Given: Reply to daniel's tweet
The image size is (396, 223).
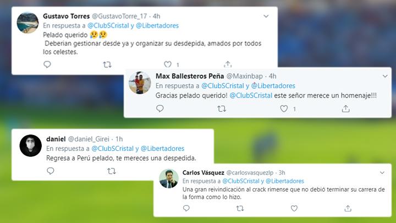Looking at the screenshot, I should pos(51,171).
